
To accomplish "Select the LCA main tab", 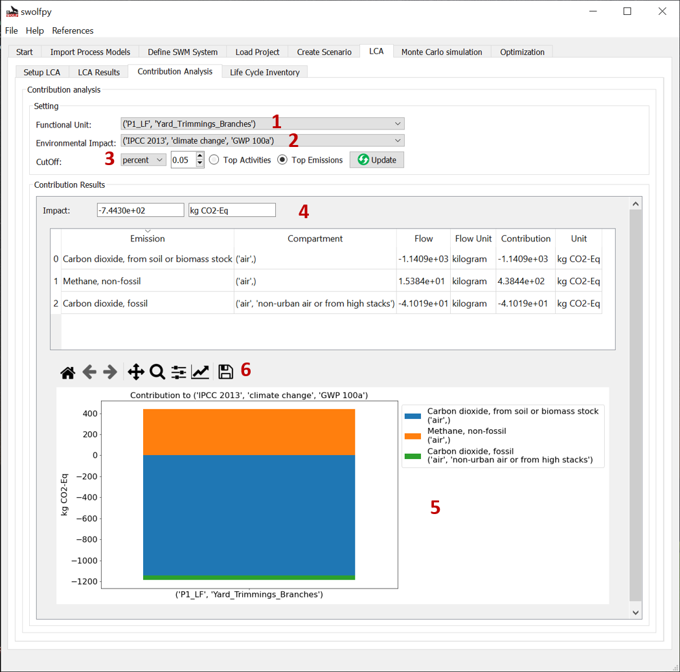I will click(x=376, y=51).
